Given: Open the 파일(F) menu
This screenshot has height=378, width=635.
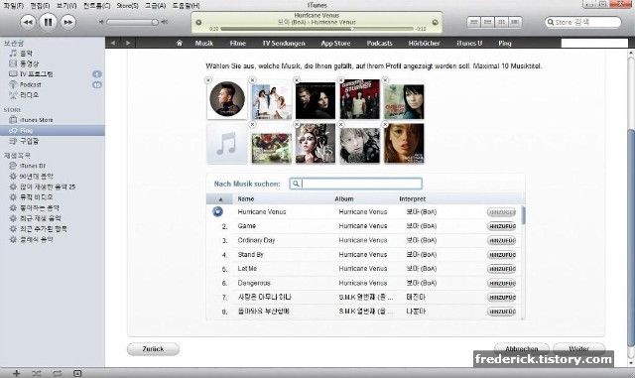Looking at the screenshot, I should pos(13,6).
